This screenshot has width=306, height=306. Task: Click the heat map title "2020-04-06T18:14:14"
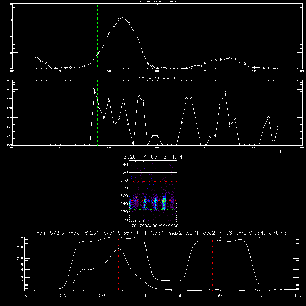tap(153, 157)
